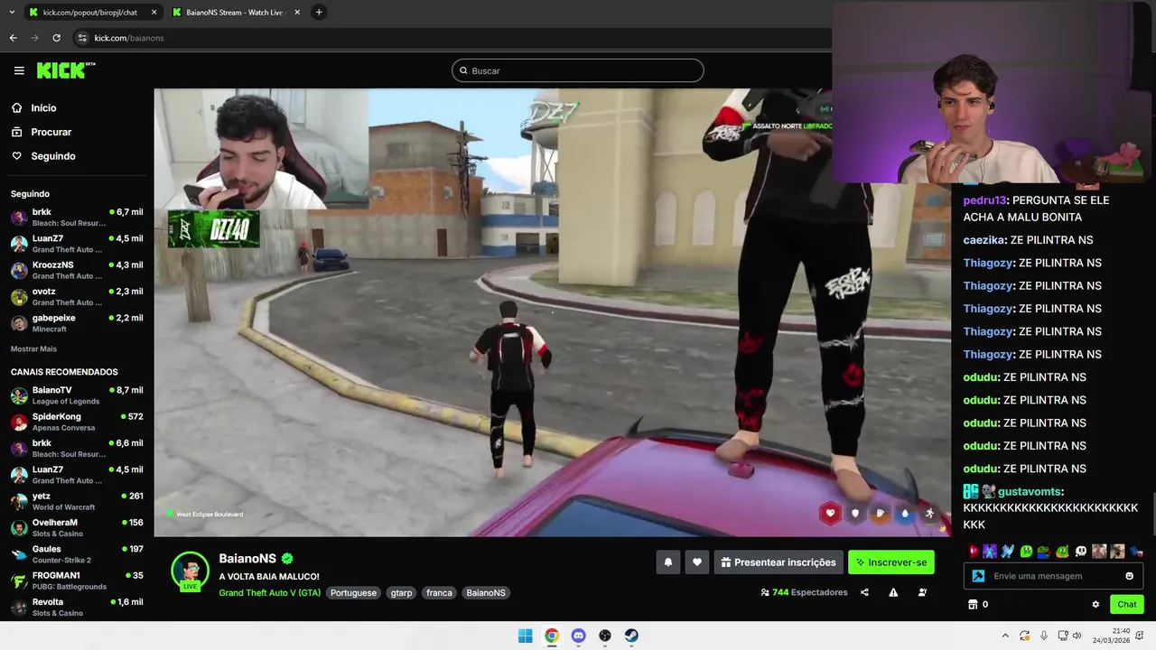Click gustavomts username in chat
This screenshot has width=1156, height=650.
(1030, 492)
